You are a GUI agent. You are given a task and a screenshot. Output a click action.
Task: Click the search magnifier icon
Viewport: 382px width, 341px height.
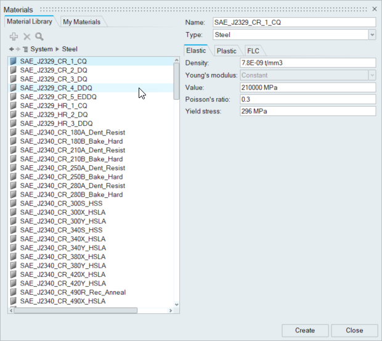point(39,37)
